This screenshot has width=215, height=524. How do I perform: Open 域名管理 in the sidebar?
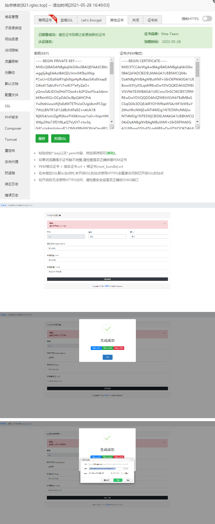tap(15, 17)
